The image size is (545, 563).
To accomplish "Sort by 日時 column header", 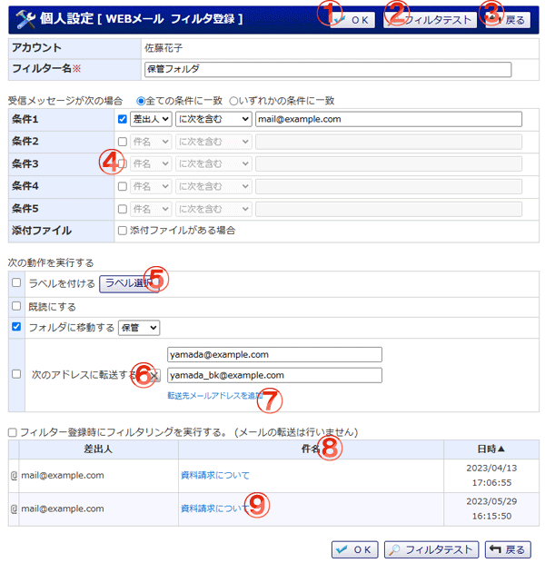I will (x=491, y=449).
